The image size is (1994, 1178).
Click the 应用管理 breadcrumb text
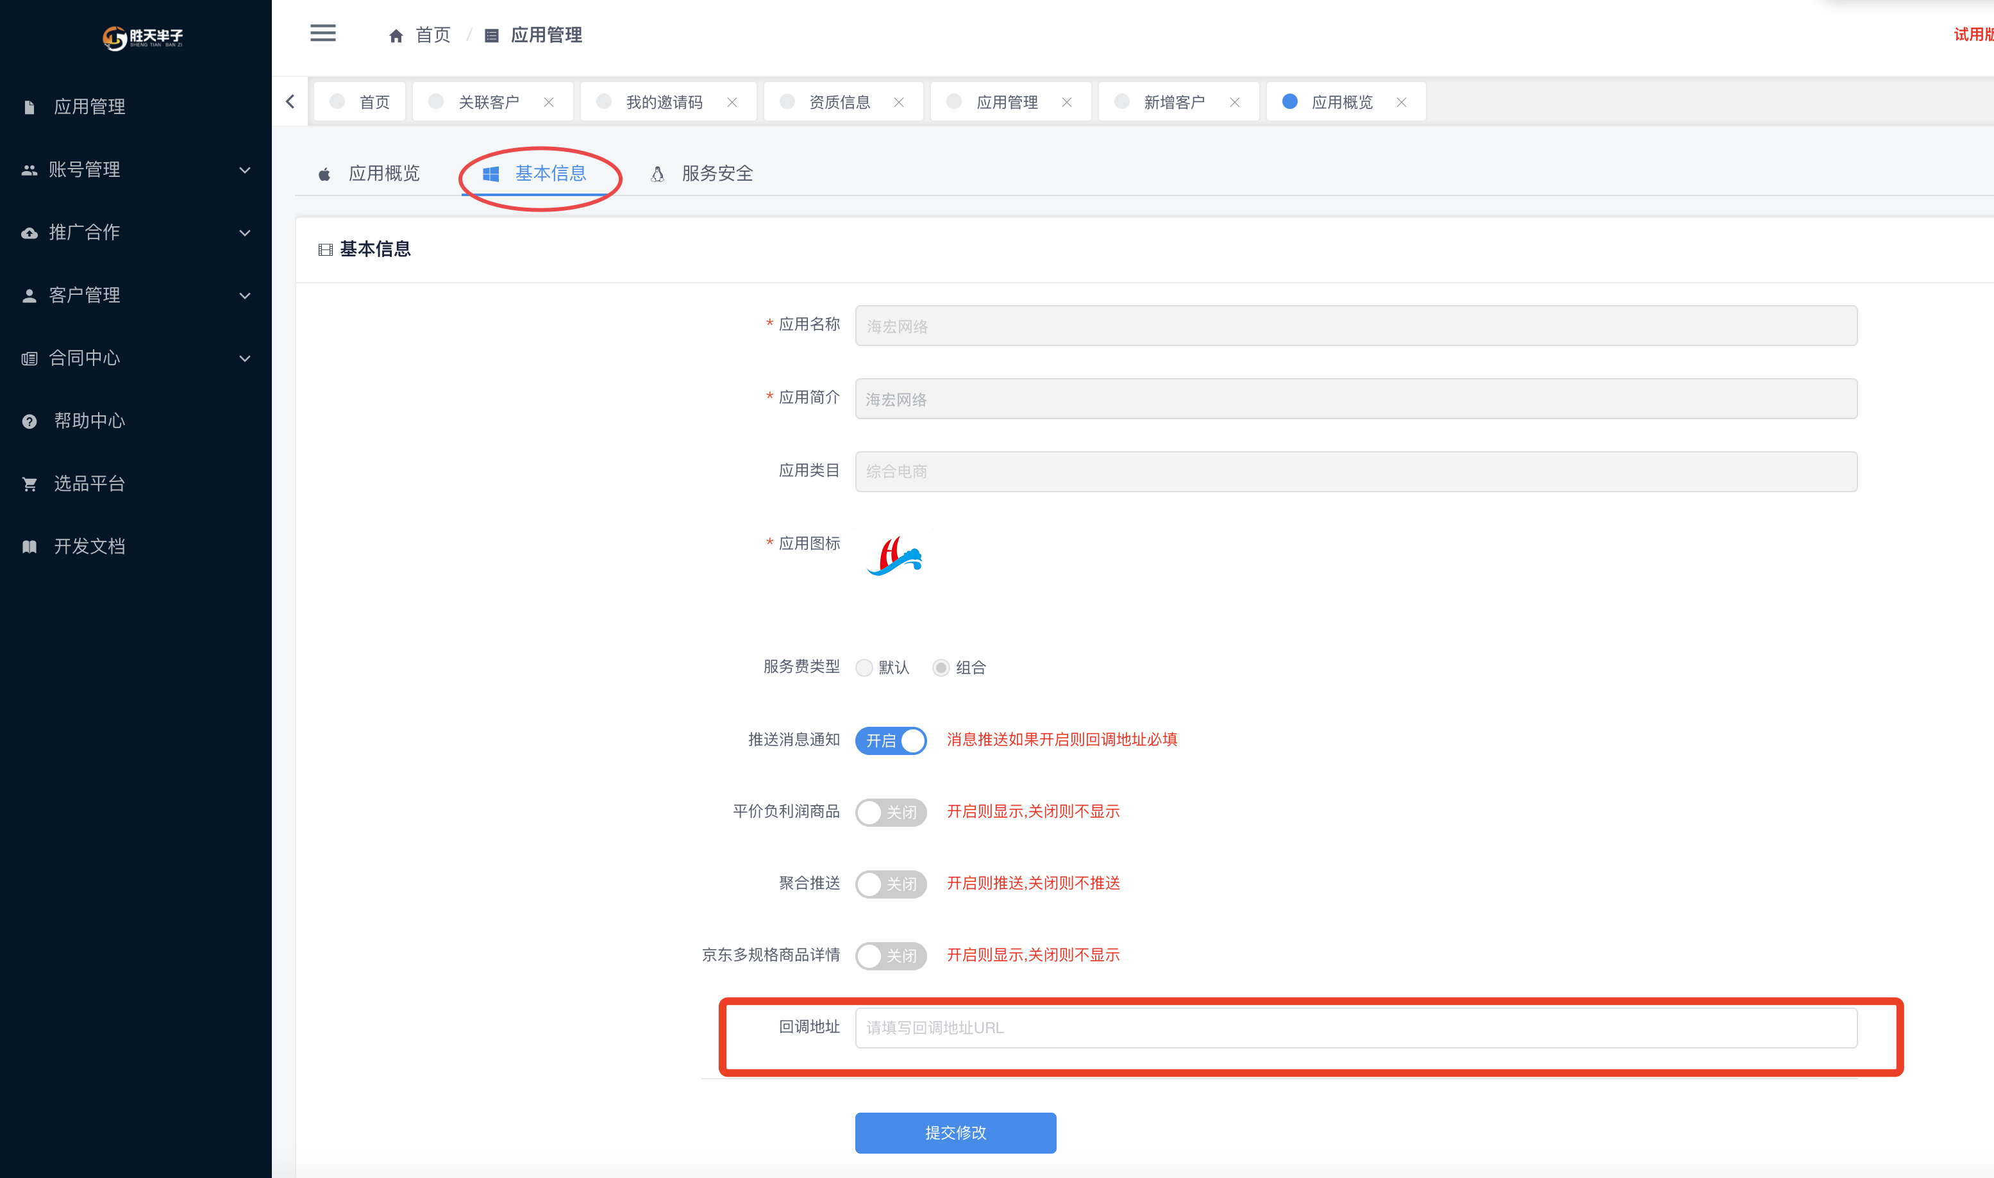pyautogui.click(x=546, y=36)
